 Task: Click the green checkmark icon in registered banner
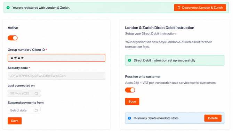click(x=8, y=8)
